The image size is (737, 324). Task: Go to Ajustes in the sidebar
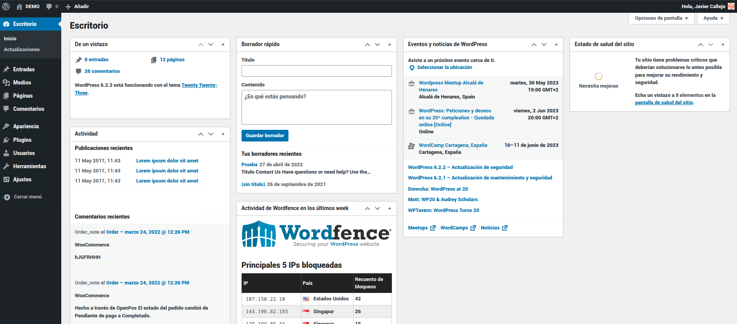click(x=22, y=179)
